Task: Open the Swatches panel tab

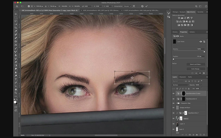Action: pyautogui.click(x=201, y=12)
